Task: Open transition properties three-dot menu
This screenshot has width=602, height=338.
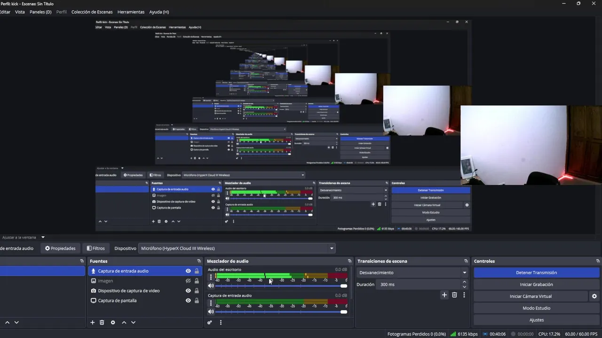Action: point(464,295)
